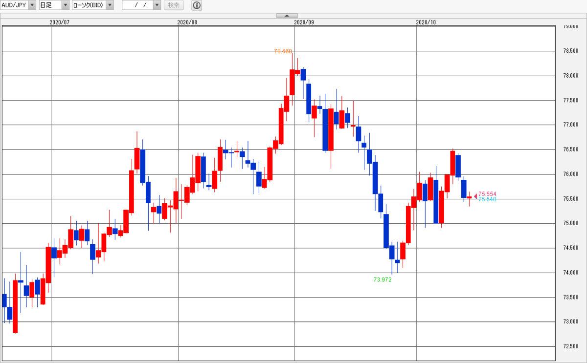The height and width of the screenshot is (363, 587).
Task: Click the 74.000 price axis label
Action: pos(571,273)
